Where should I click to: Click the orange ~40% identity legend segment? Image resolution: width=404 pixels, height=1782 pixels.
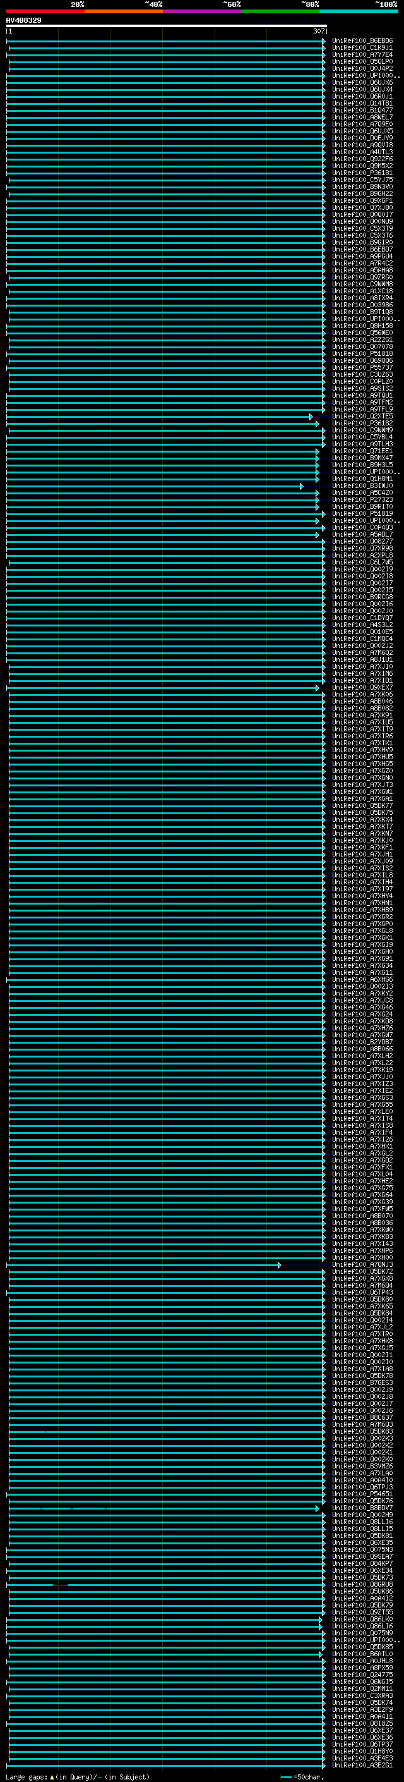pos(124,11)
